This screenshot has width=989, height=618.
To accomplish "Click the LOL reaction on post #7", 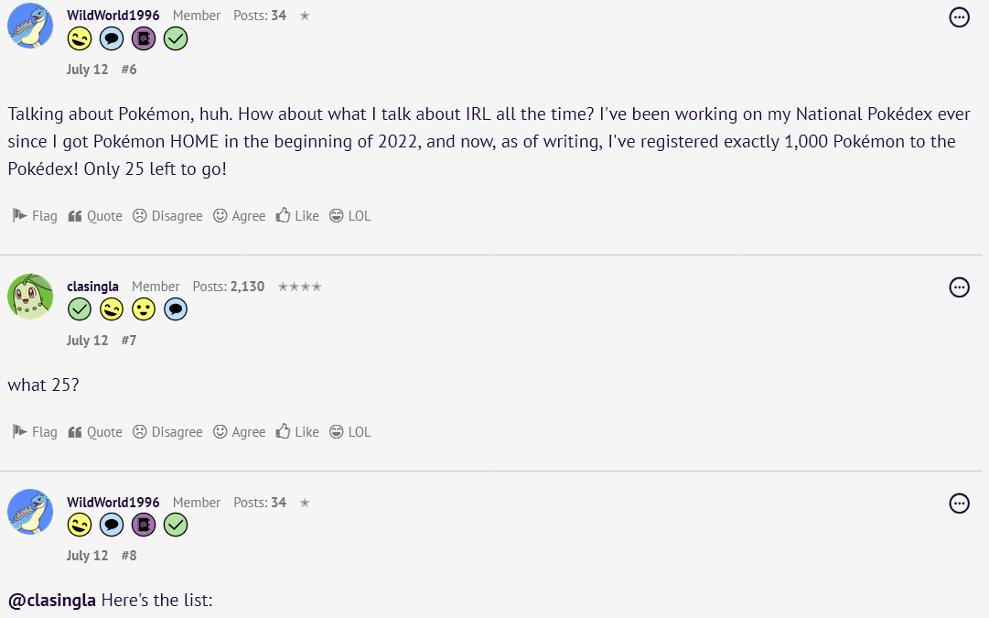I will [x=349, y=432].
